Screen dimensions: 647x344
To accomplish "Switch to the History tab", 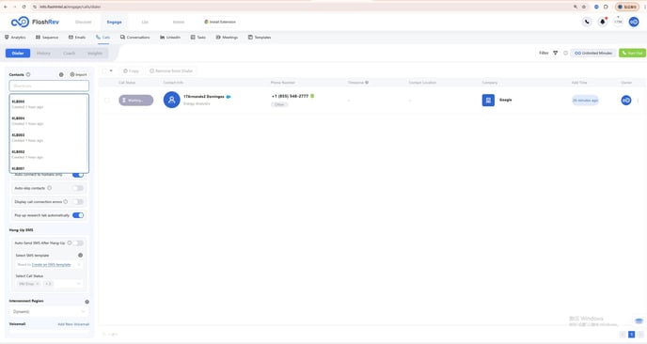I will pyautogui.click(x=43, y=54).
